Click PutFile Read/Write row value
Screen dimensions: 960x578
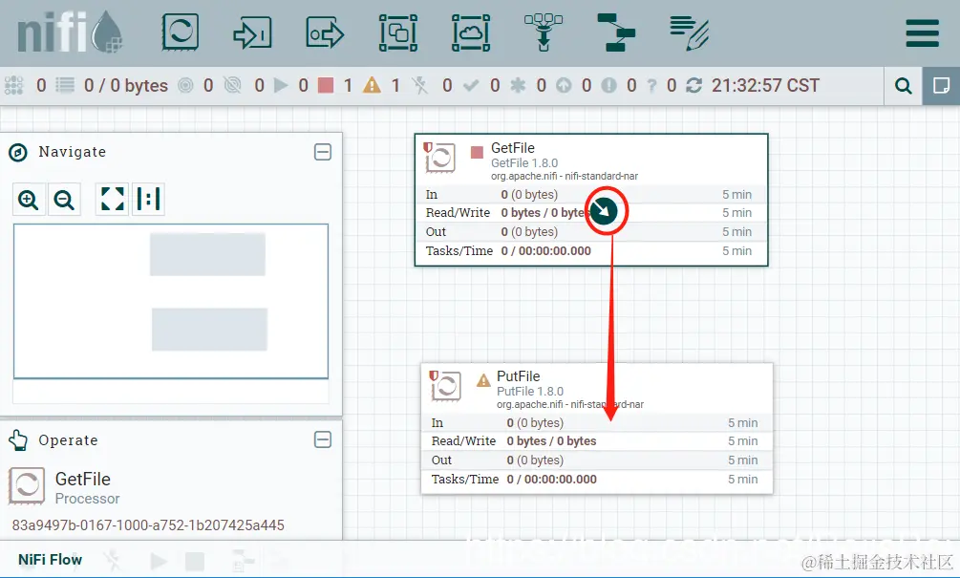tap(551, 441)
